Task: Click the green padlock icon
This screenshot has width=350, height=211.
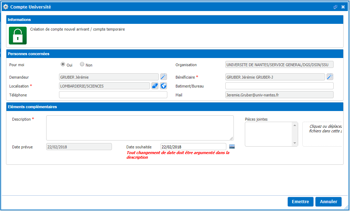Action: (x=18, y=36)
